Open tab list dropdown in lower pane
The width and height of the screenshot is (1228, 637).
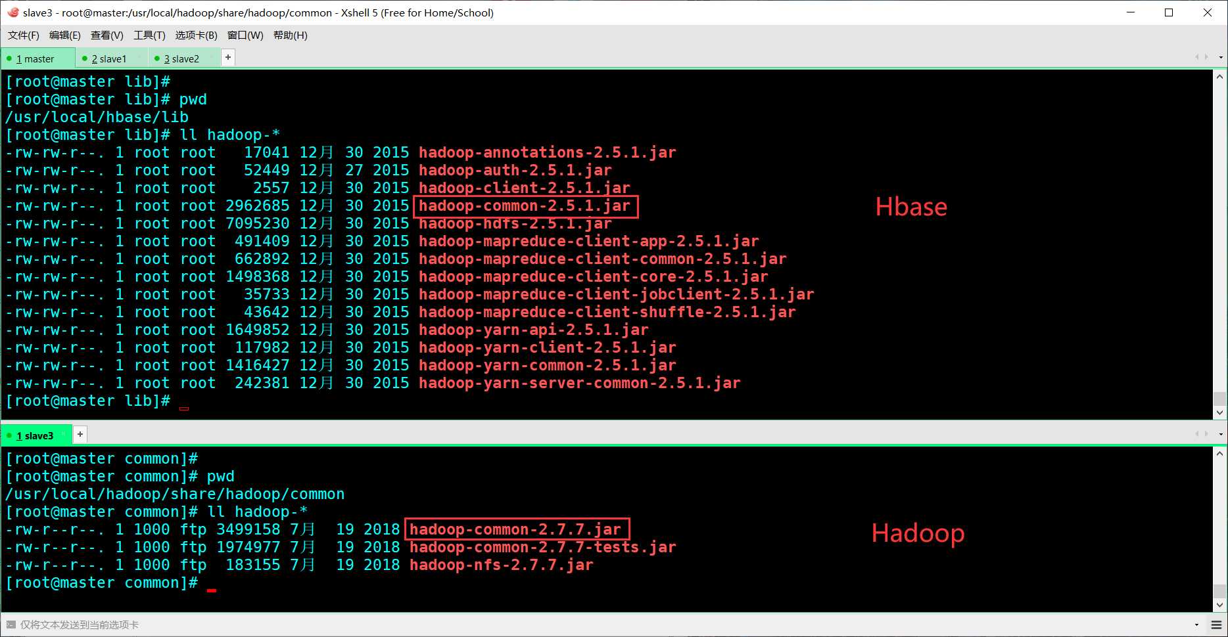click(x=1221, y=434)
